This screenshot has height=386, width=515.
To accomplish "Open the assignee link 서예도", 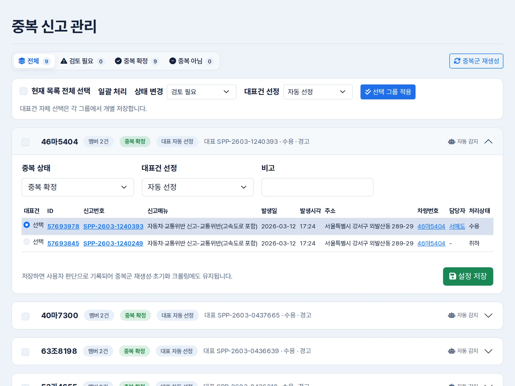I will 457,226.
